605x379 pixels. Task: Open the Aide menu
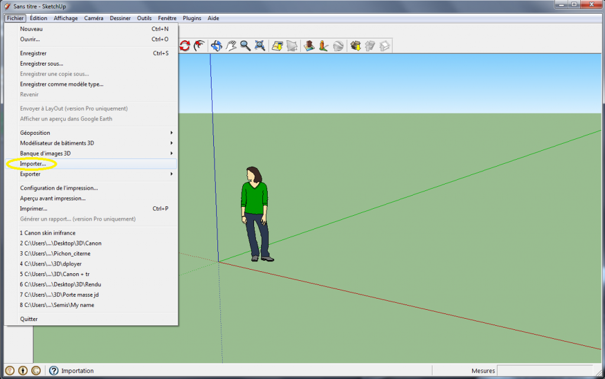(213, 18)
